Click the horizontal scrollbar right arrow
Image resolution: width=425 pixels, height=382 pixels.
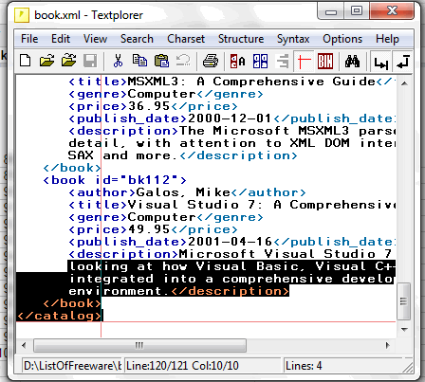(x=388, y=345)
